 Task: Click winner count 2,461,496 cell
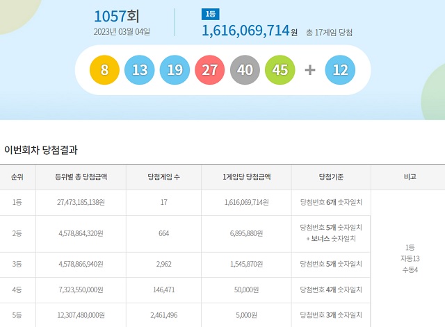click(164, 315)
